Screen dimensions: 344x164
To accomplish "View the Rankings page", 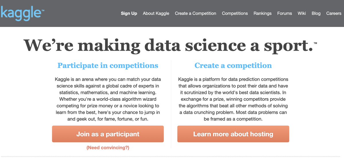I will click(x=262, y=13).
